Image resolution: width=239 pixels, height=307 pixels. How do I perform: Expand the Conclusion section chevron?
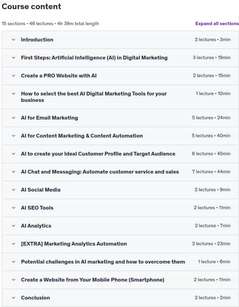(14, 298)
